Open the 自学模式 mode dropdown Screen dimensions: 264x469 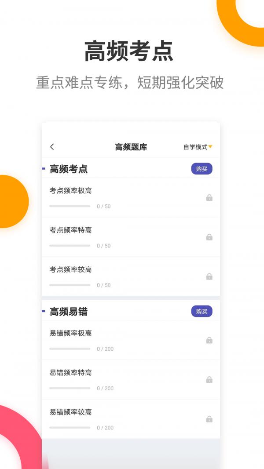pyautogui.click(x=195, y=145)
